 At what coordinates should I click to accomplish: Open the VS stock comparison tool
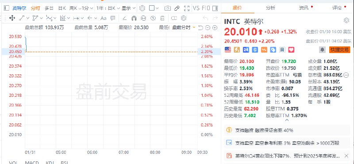(196, 8)
